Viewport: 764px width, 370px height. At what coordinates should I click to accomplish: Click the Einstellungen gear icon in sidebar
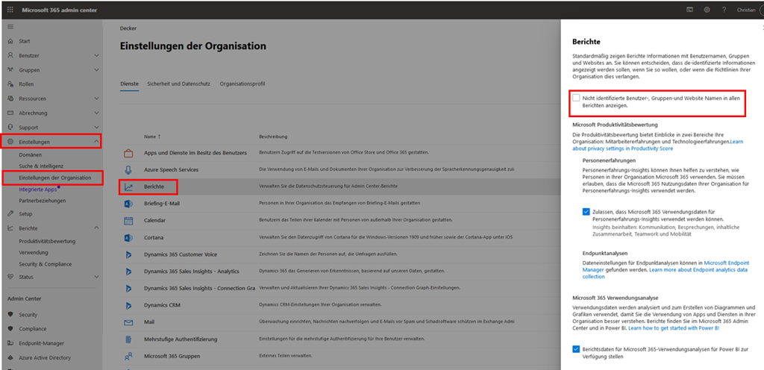(10, 142)
